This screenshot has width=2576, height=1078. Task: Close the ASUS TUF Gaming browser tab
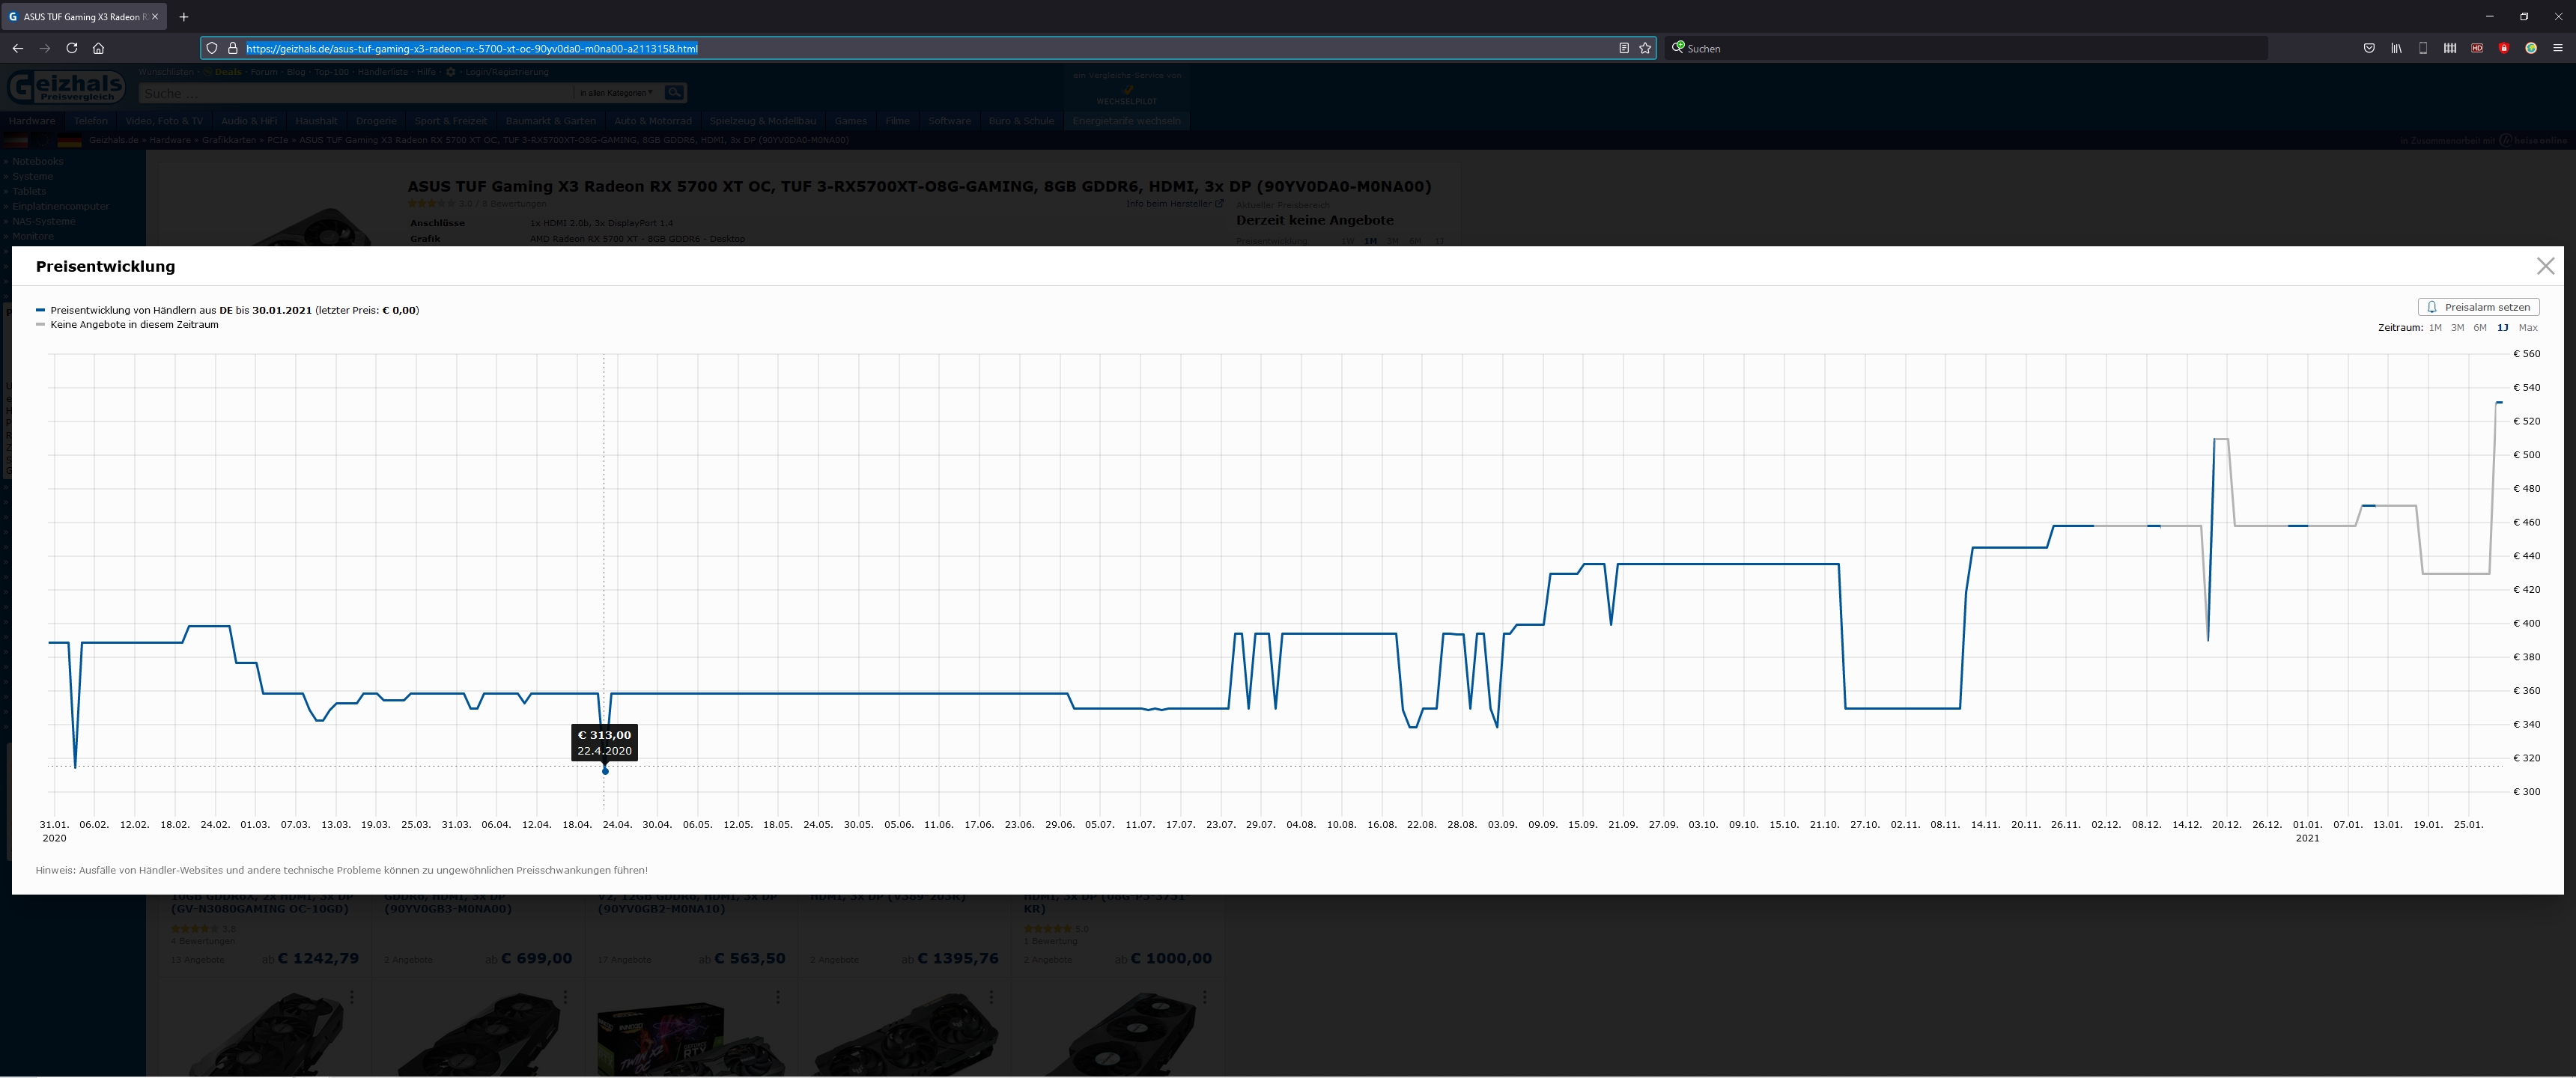coord(155,17)
